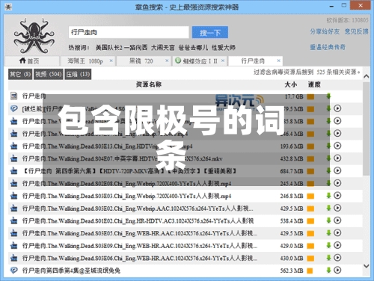
Task: Filter by 压缩 (13) category
Action: click(x=78, y=74)
